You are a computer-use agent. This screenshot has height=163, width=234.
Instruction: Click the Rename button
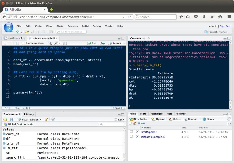point(191,119)
